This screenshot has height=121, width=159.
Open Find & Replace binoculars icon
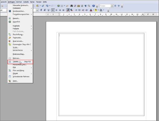pos(71,6)
